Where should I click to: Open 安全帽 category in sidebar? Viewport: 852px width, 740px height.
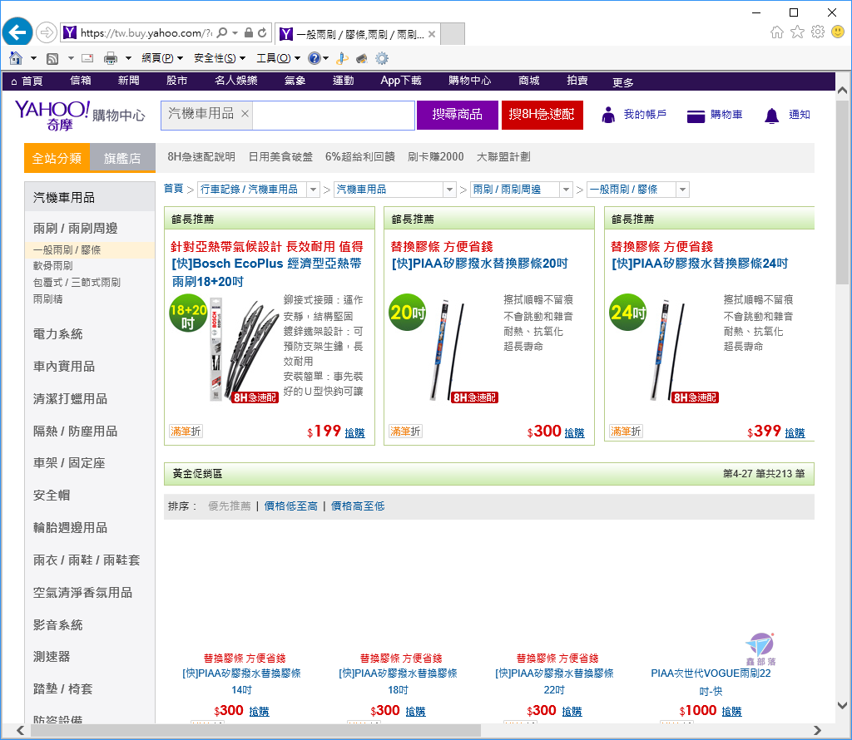(51, 496)
